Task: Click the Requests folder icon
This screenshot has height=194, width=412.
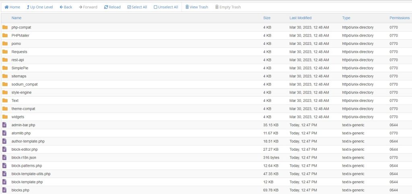Action: pos(5,52)
